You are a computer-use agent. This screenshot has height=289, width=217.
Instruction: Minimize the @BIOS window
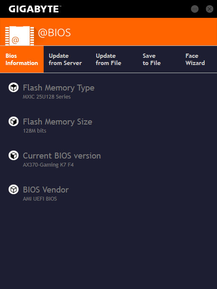coord(195,9)
